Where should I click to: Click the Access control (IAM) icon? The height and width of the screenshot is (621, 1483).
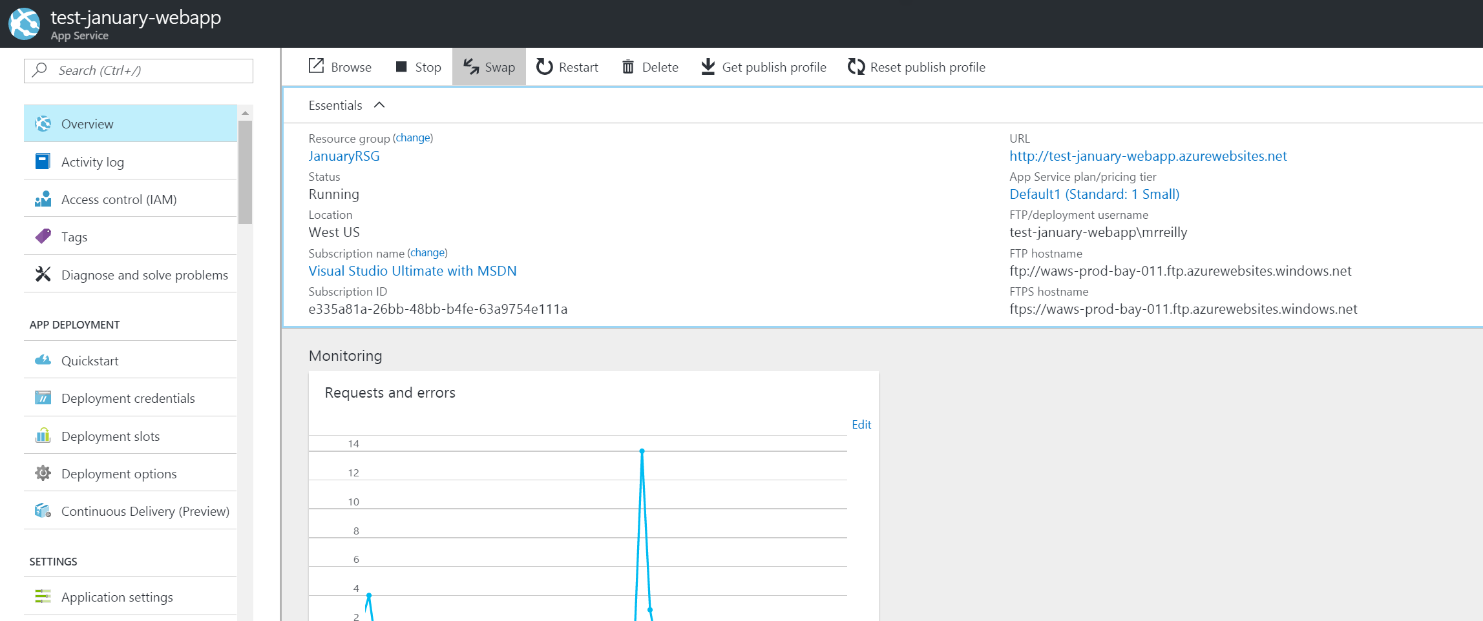(x=43, y=199)
